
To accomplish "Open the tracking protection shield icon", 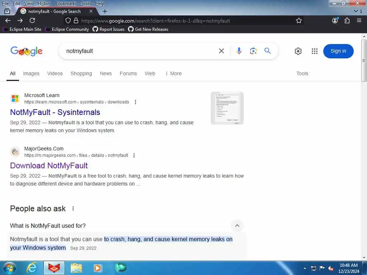I will click(68, 20).
